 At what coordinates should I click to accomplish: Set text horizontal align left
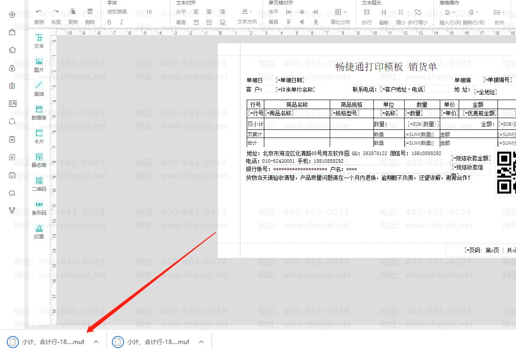[196, 12]
